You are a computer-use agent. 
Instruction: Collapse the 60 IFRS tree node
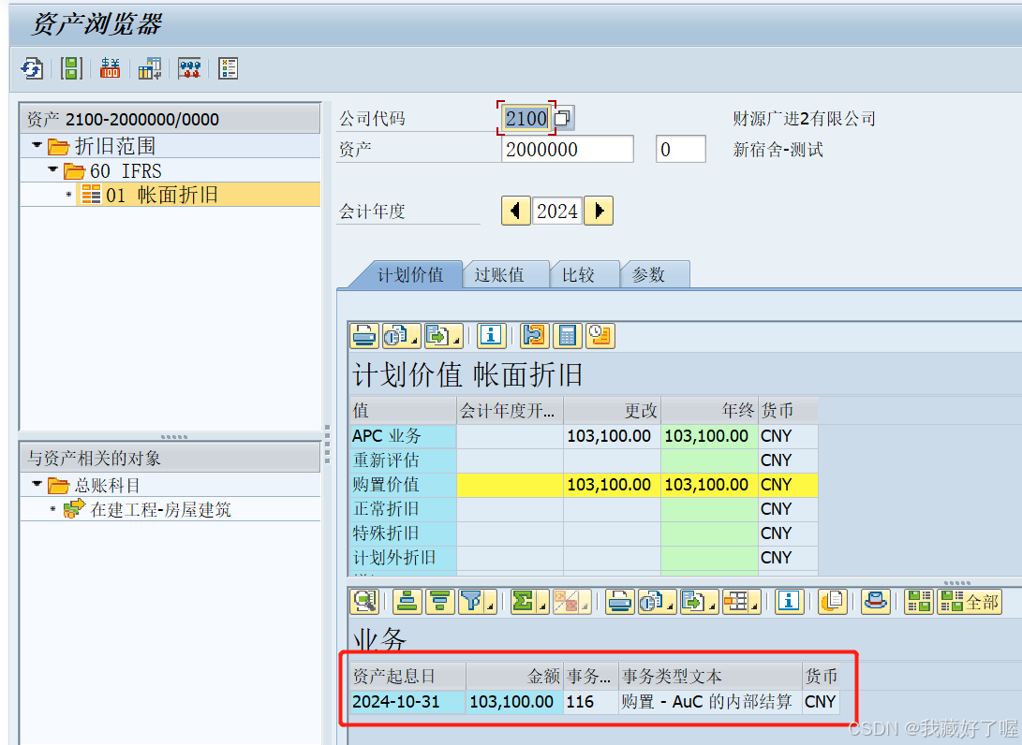pos(52,170)
